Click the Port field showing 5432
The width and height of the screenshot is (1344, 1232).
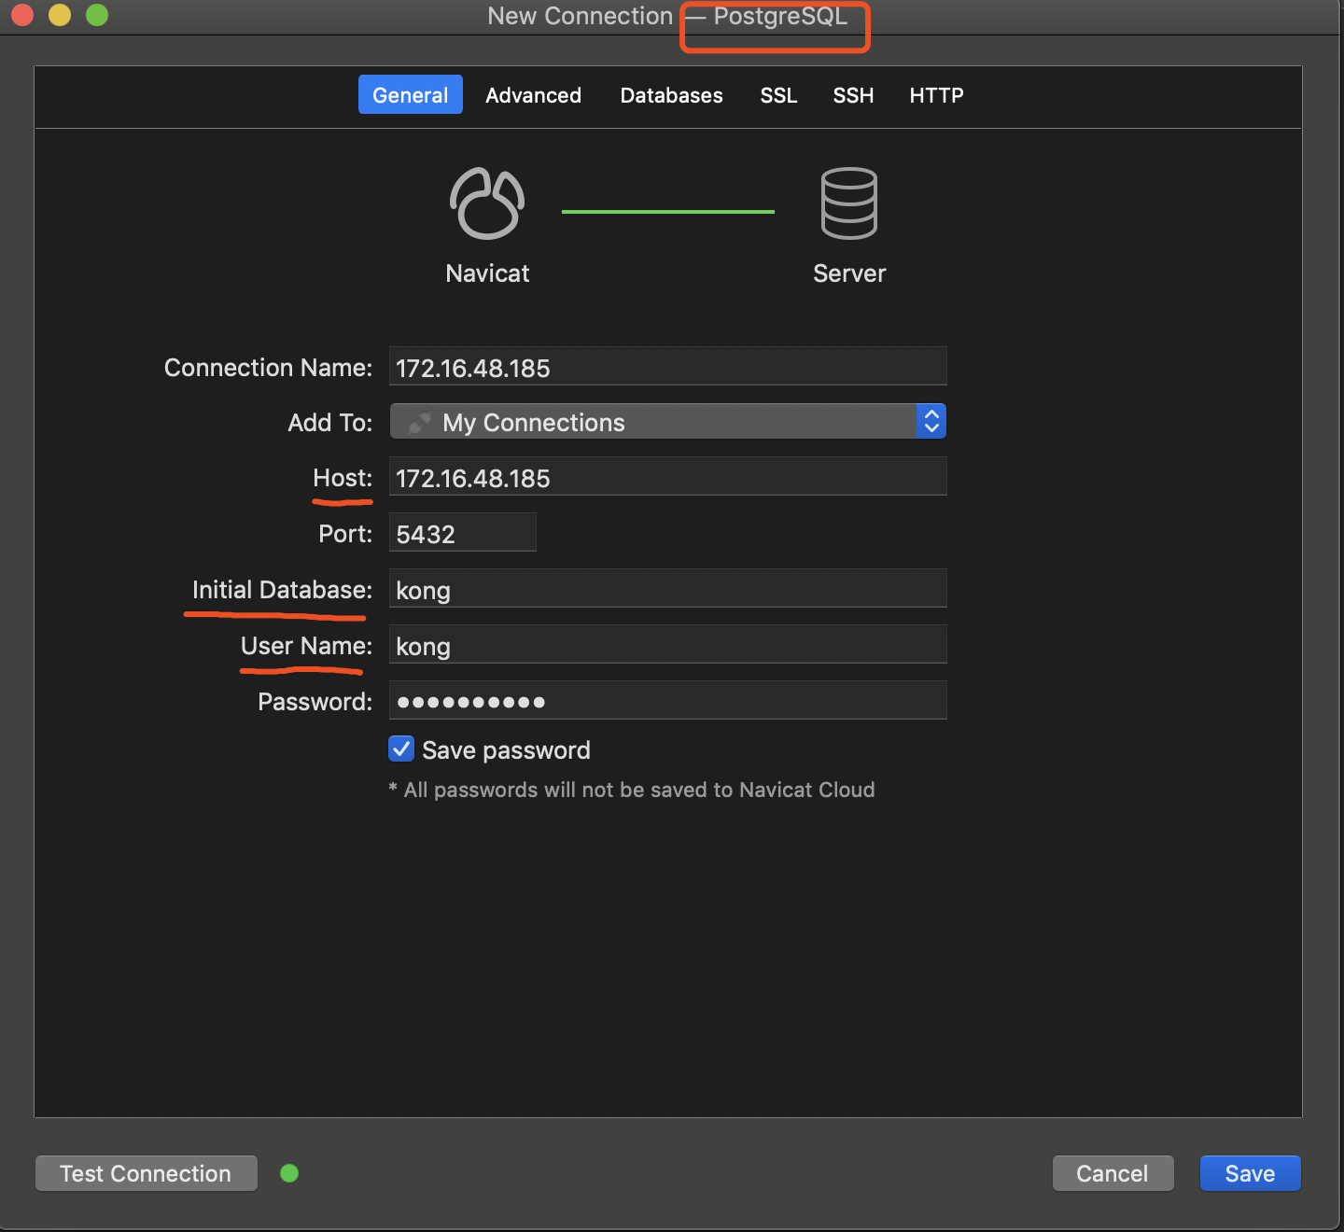coord(463,532)
